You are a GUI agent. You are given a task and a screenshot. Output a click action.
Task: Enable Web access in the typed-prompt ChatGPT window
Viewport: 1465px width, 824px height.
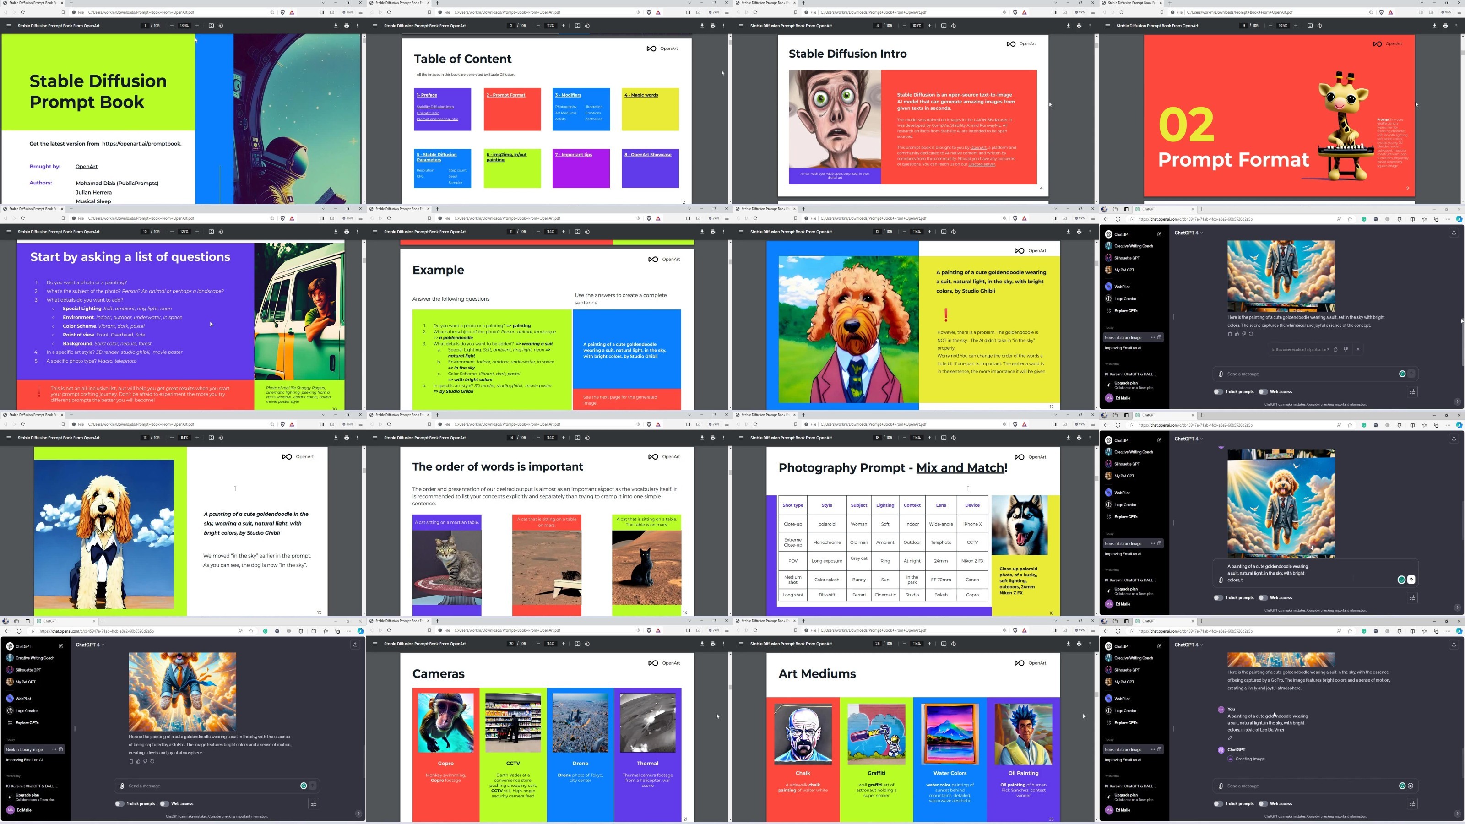(1263, 598)
